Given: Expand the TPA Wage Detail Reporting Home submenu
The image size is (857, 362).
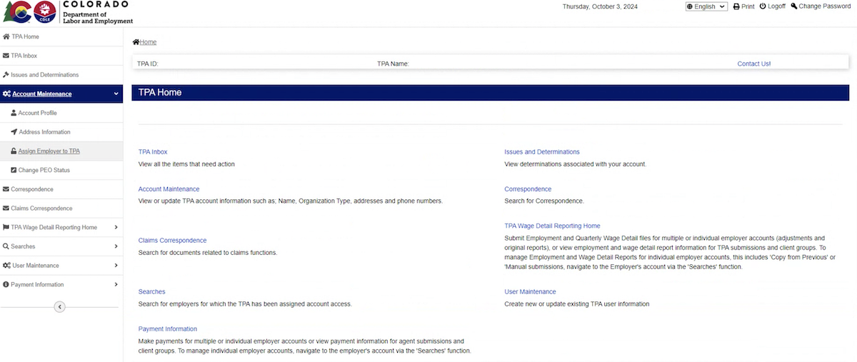Looking at the screenshot, I should coord(116,228).
